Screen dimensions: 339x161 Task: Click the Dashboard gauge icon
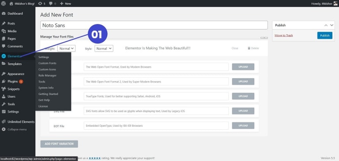click(x=4, y=13)
